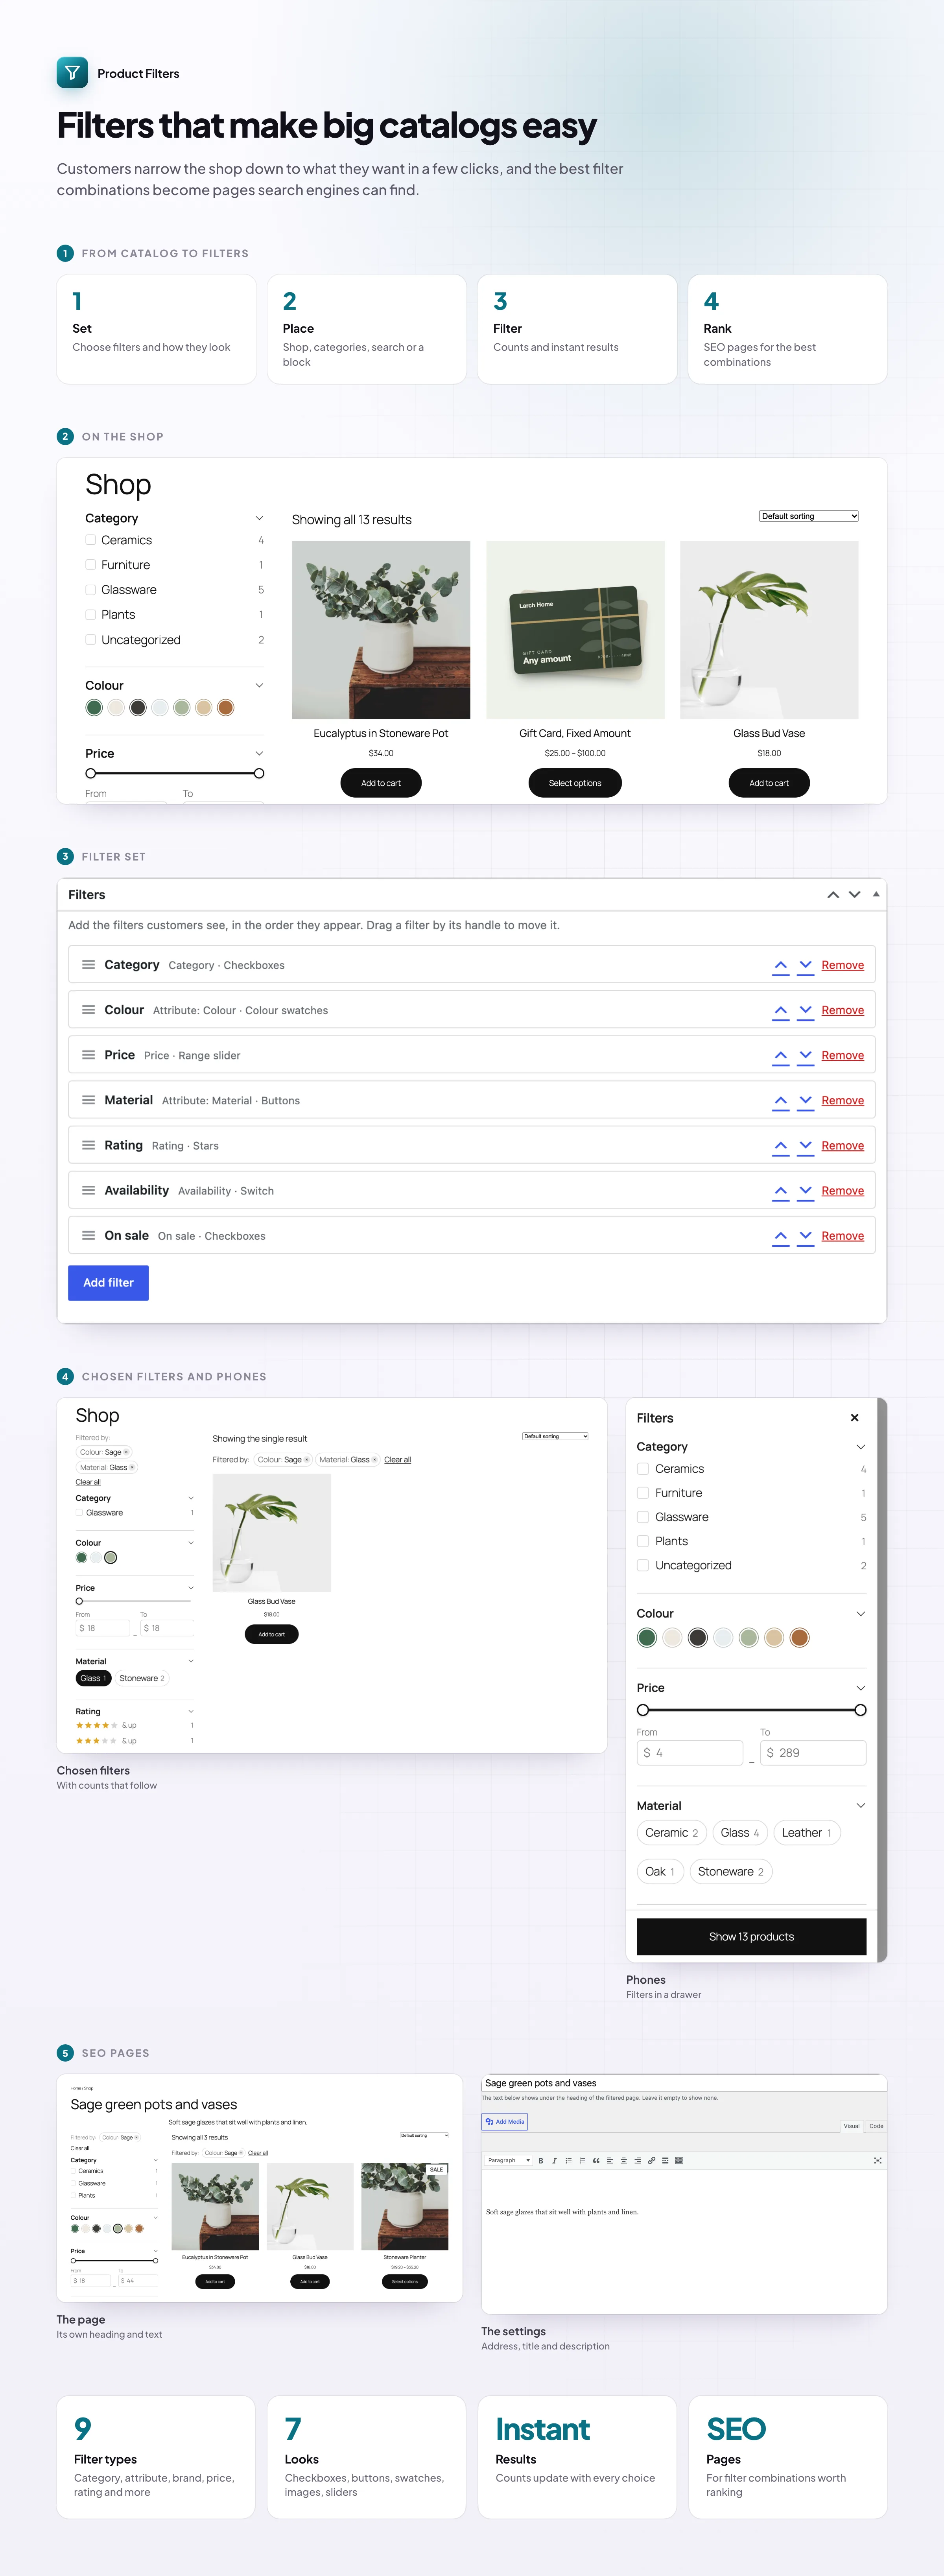Open the Default sorting dropdown above the Glass Bud Vase

click(x=809, y=516)
